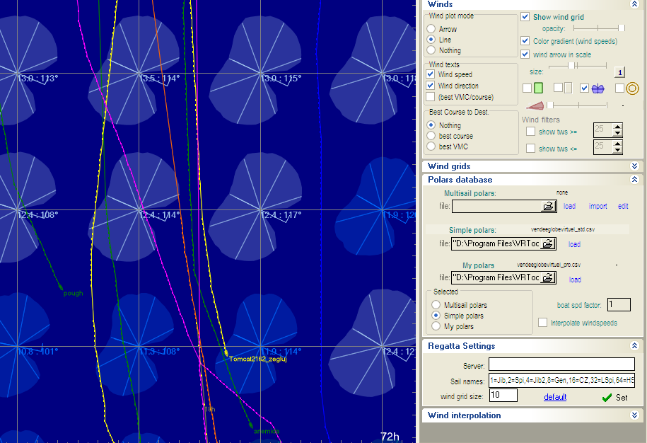This screenshot has width=647, height=443.
Task: Open My polars file browser folder icon
Action: pos(548,279)
